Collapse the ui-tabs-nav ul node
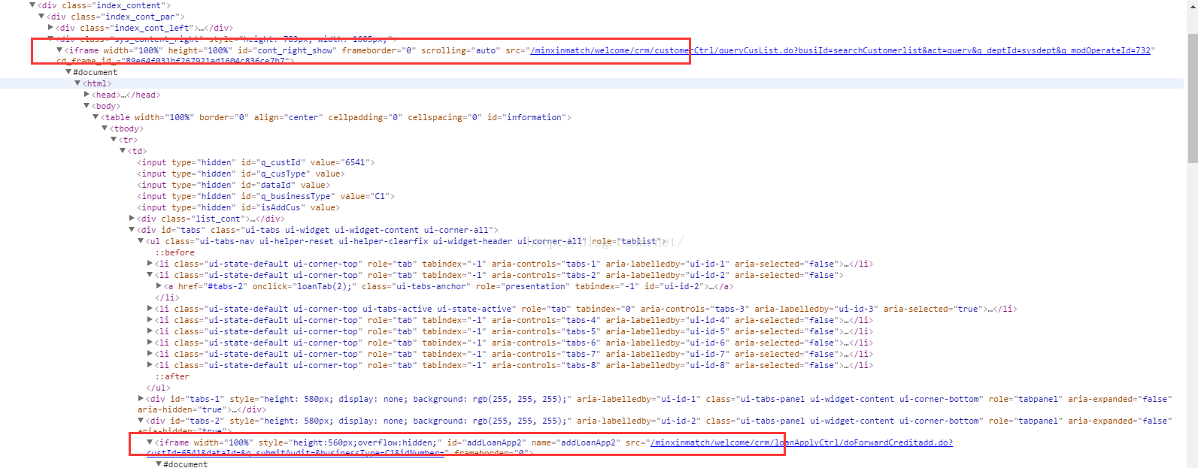Screen dimensions: 1198x468 click(141, 241)
